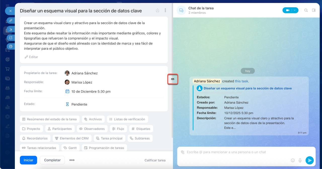The width and height of the screenshot is (322, 169).
Task: Select the Subtareas chip
Action: click(140, 138)
